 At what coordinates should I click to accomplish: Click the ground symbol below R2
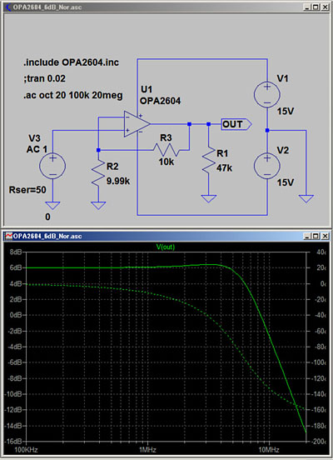click(x=98, y=205)
